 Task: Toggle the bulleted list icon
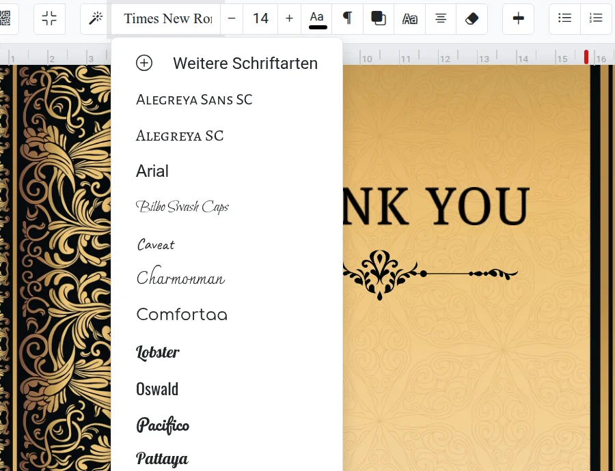(x=564, y=18)
